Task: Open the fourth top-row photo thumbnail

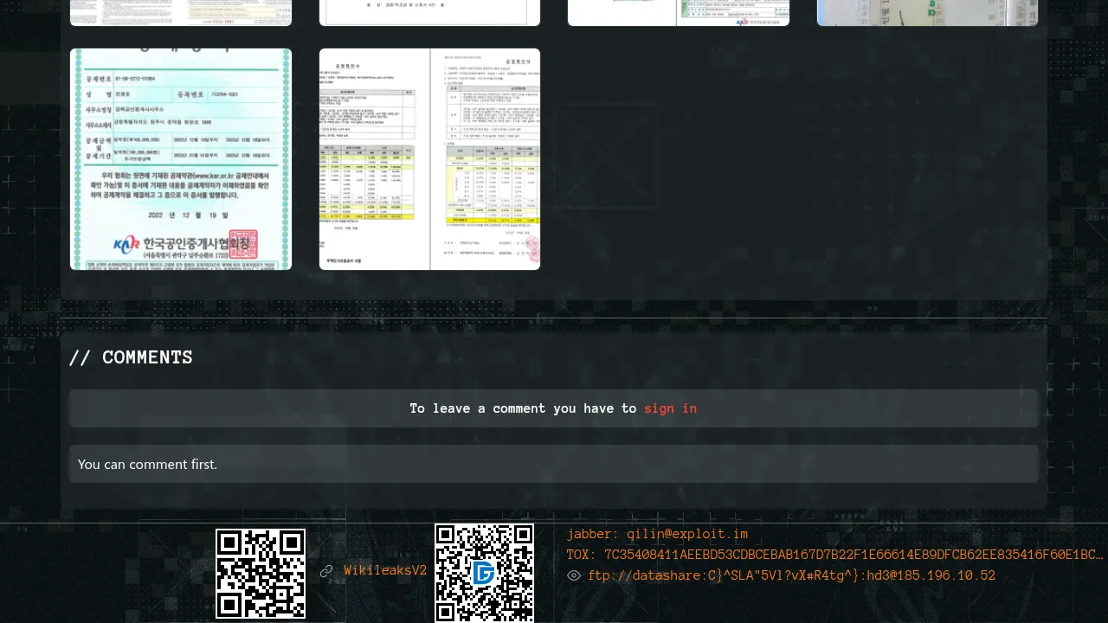Action: pyautogui.click(x=927, y=12)
